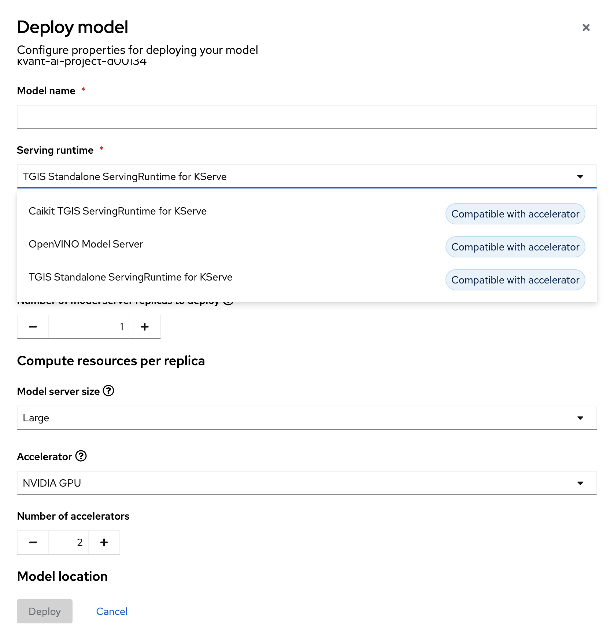Viewport: 614px width, 641px height.
Task: Click the Cancel link
Action: [x=111, y=611]
